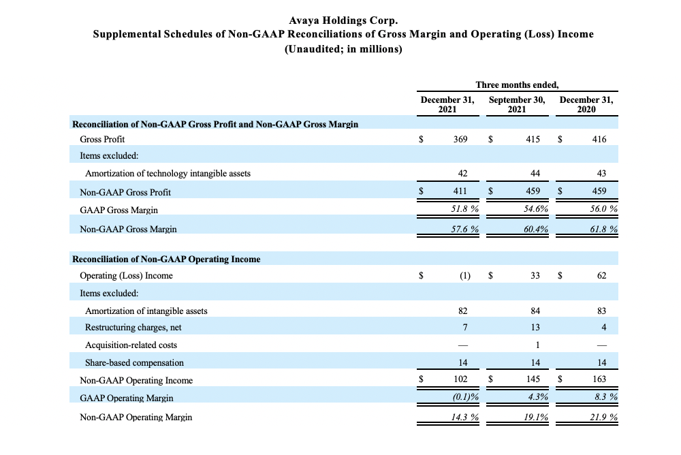Select Gross Profit value 369
681x455 pixels.
[460, 139]
